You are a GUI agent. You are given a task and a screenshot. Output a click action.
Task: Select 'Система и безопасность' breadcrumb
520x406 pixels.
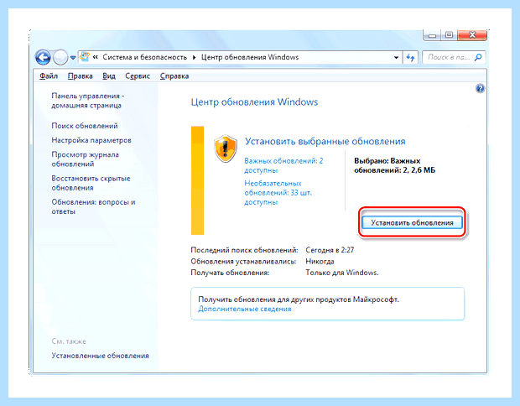[x=144, y=57]
